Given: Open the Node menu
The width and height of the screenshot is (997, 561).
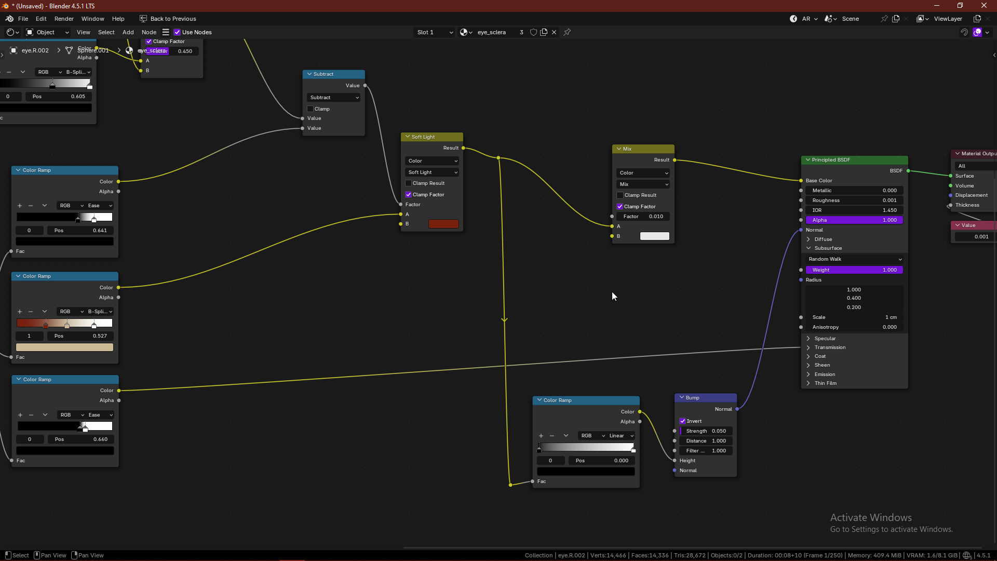Looking at the screenshot, I should [x=149, y=32].
